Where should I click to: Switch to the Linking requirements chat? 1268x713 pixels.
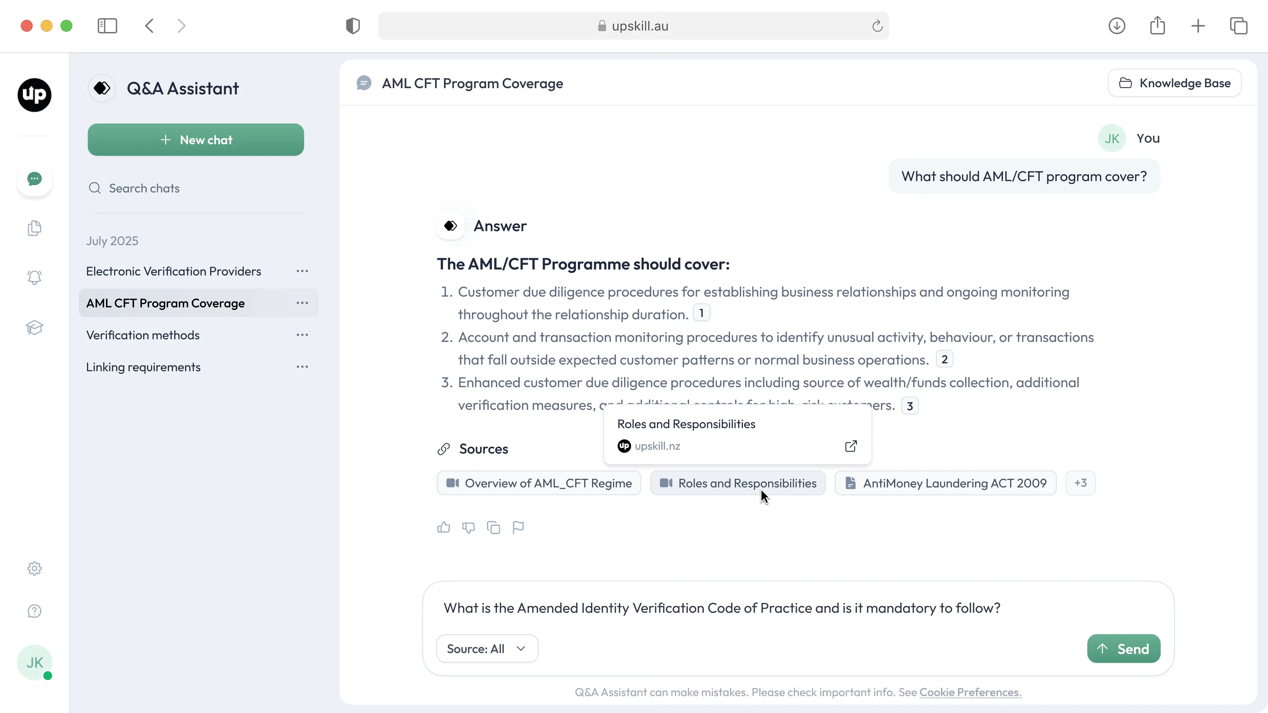[143, 366]
